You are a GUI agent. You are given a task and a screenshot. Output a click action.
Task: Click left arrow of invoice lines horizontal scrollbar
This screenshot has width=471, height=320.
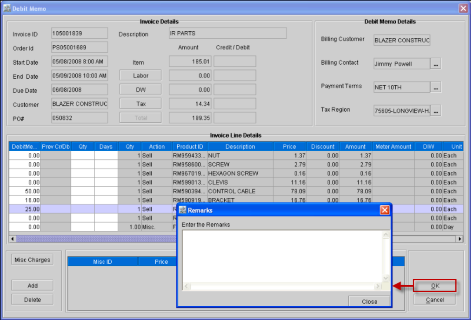pyautogui.click(x=13, y=239)
